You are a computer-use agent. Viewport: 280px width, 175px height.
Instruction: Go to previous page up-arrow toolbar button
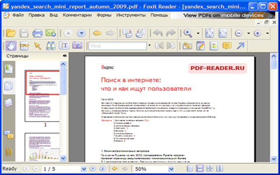tap(68, 33)
